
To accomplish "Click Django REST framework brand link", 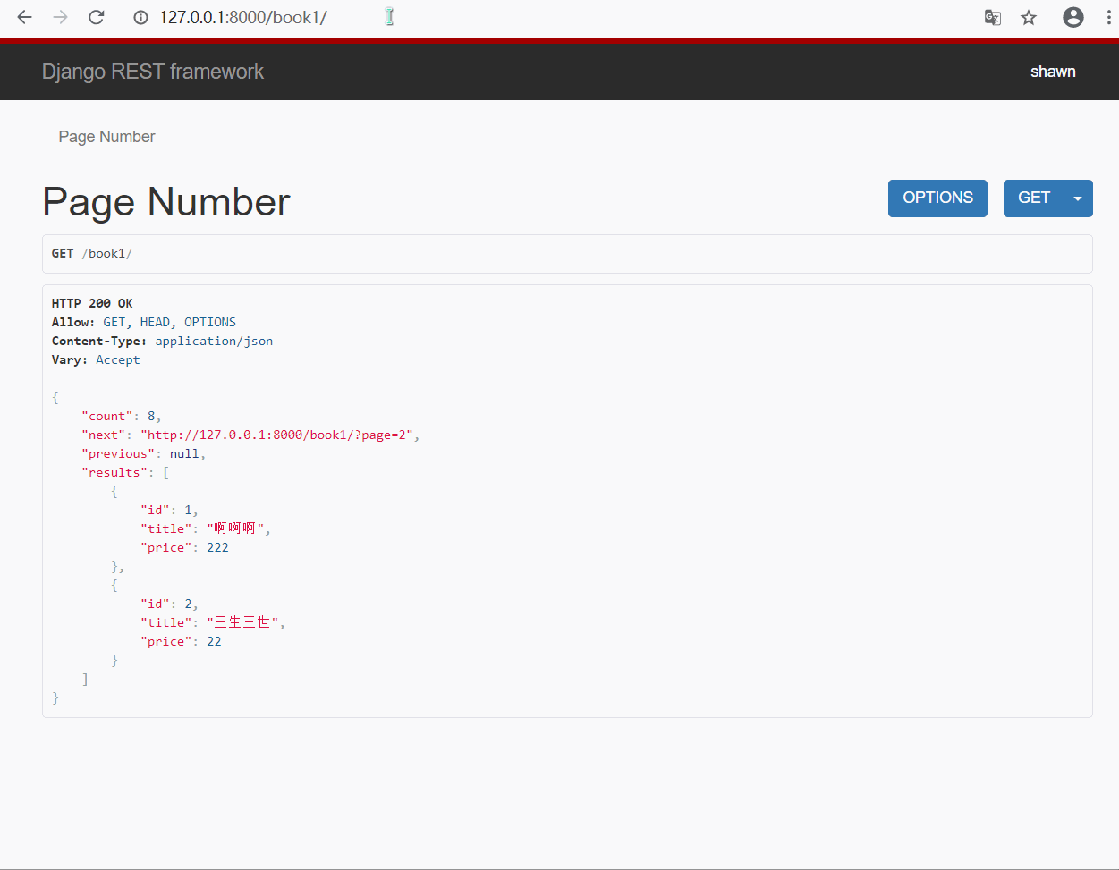I will [x=152, y=72].
